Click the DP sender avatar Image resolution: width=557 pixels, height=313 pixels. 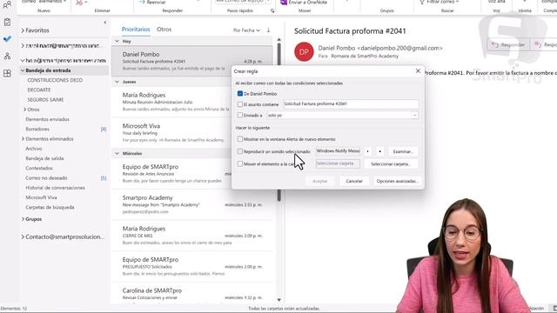[304, 52]
